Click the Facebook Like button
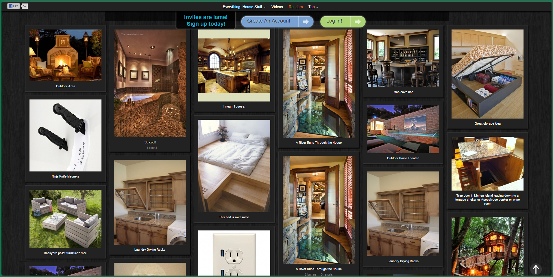This screenshot has height=277, width=553. click(13, 6)
